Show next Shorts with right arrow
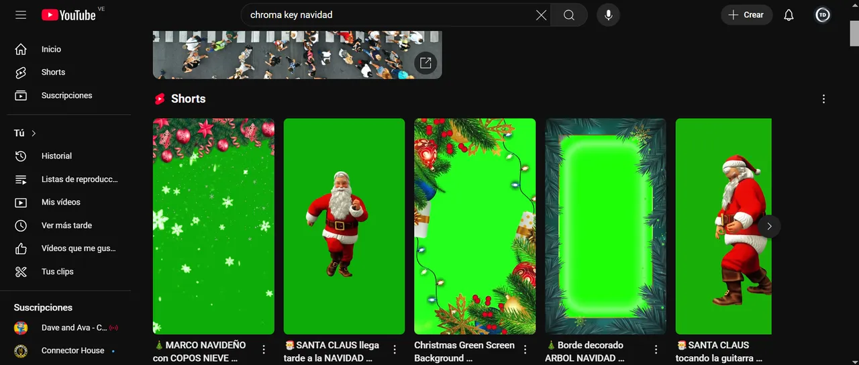 coord(769,226)
